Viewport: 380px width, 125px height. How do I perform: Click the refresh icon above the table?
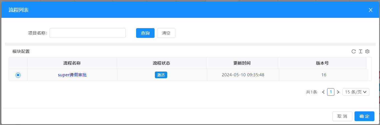tap(354, 52)
